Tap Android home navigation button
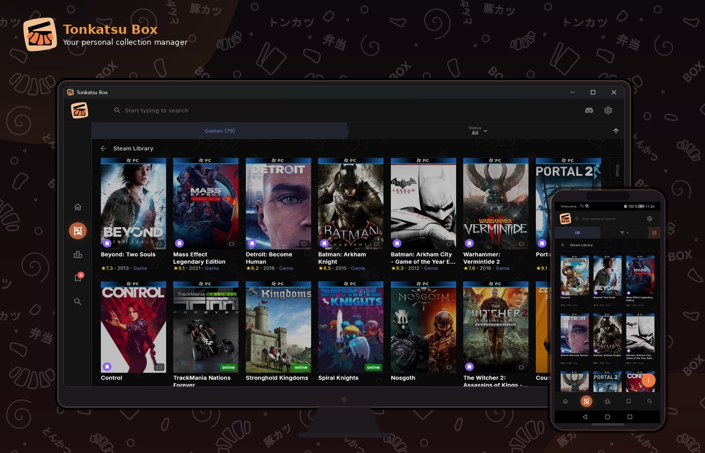This screenshot has height=453, width=705. (607, 417)
